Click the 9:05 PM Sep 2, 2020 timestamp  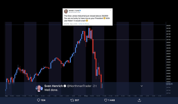[70, 23]
